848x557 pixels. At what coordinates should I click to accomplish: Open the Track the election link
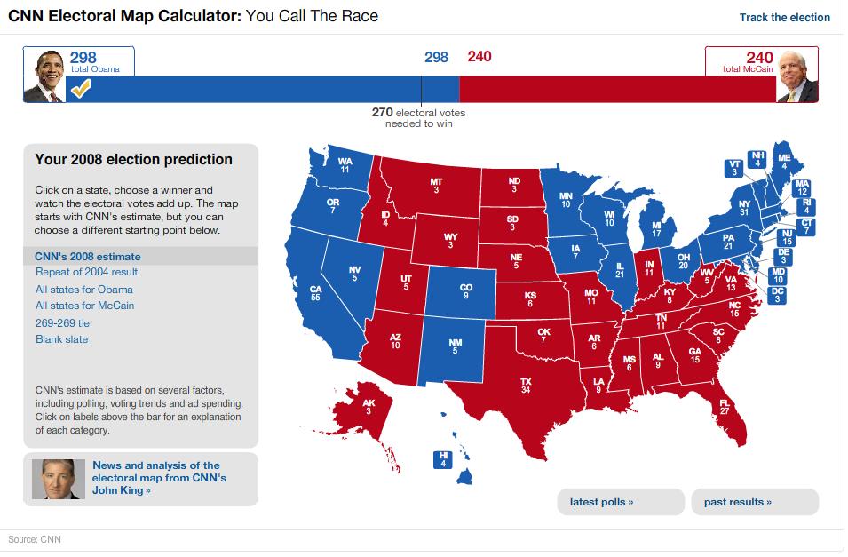[x=784, y=18]
